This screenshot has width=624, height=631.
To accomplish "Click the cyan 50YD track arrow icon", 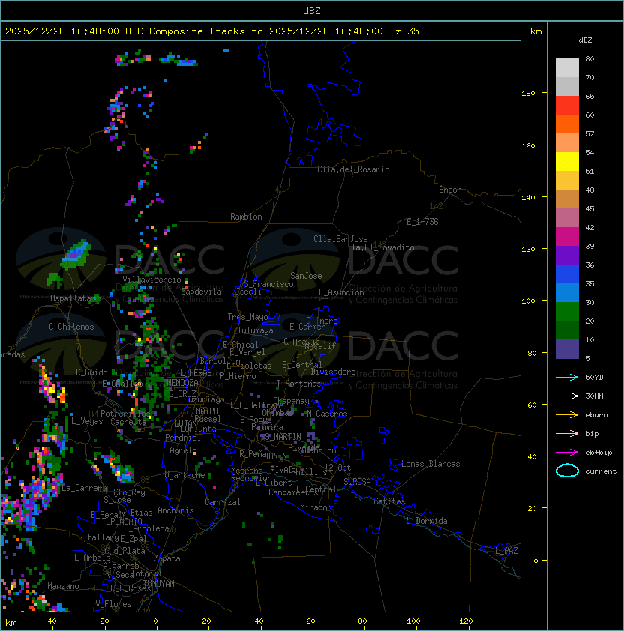I will 567,377.
